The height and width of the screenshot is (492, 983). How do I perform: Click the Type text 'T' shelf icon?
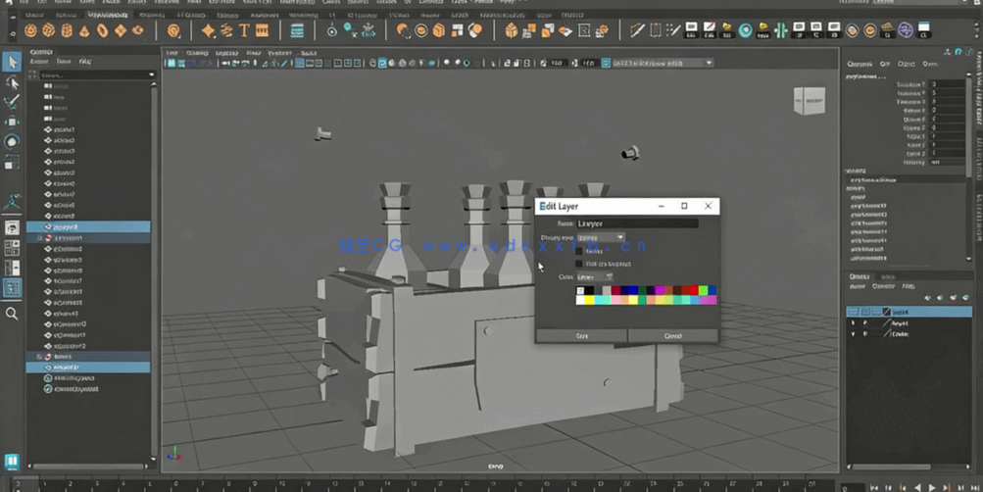click(244, 31)
